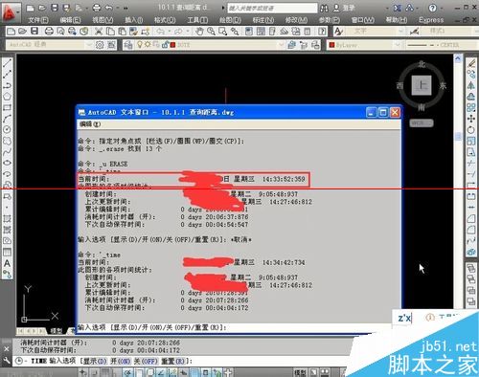The image size is (479, 377).
Task: Toggle Grid Display in status bar
Action: 104,372
